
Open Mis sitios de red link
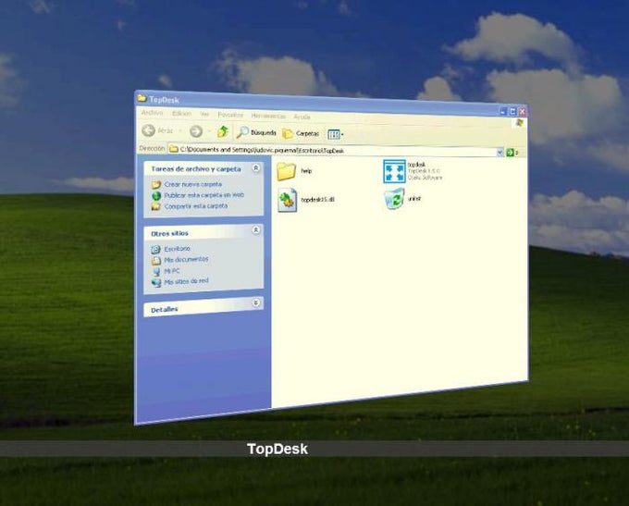point(186,281)
